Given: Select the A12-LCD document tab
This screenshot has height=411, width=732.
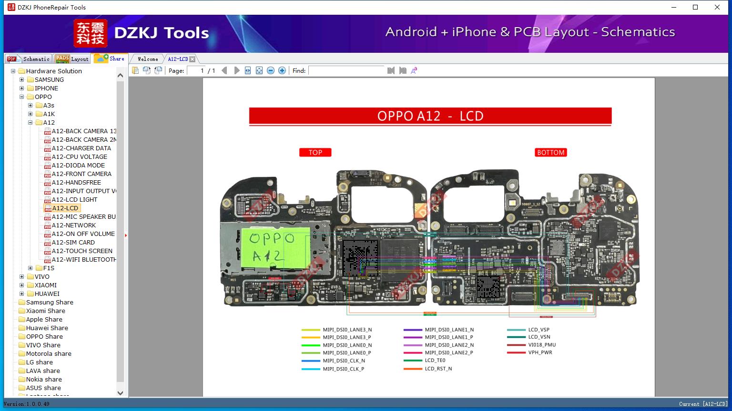Looking at the screenshot, I should [x=178, y=59].
